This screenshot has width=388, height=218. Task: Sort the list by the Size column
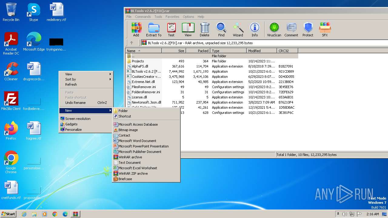[x=174, y=51]
